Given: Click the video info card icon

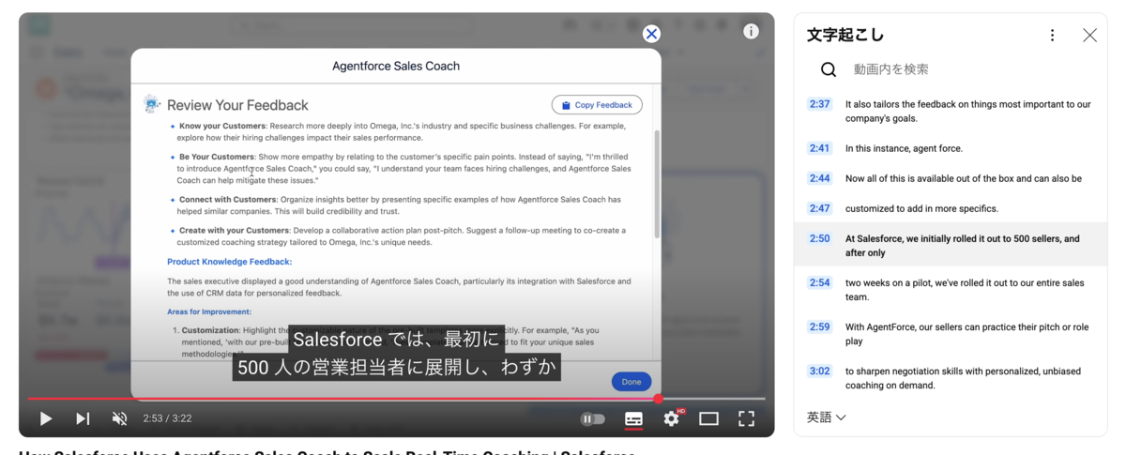Looking at the screenshot, I should (751, 31).
